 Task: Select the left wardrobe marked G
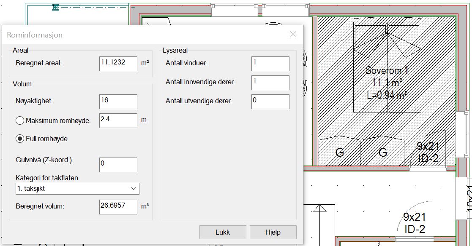pos(339,152)
